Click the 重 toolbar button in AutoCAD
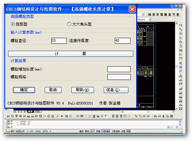The height and width of the screenshot is (141, 192). (x=178, y=15)
